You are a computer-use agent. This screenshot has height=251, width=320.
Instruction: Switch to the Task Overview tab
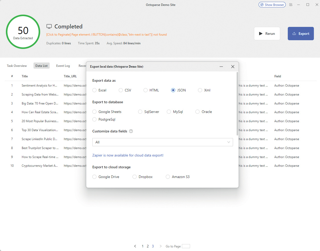(x=17, y=66)
